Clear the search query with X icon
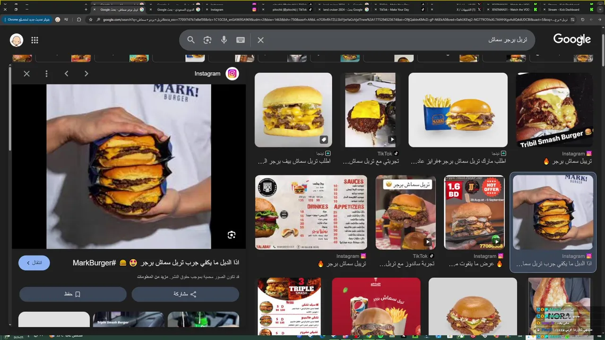 (260, 40)
